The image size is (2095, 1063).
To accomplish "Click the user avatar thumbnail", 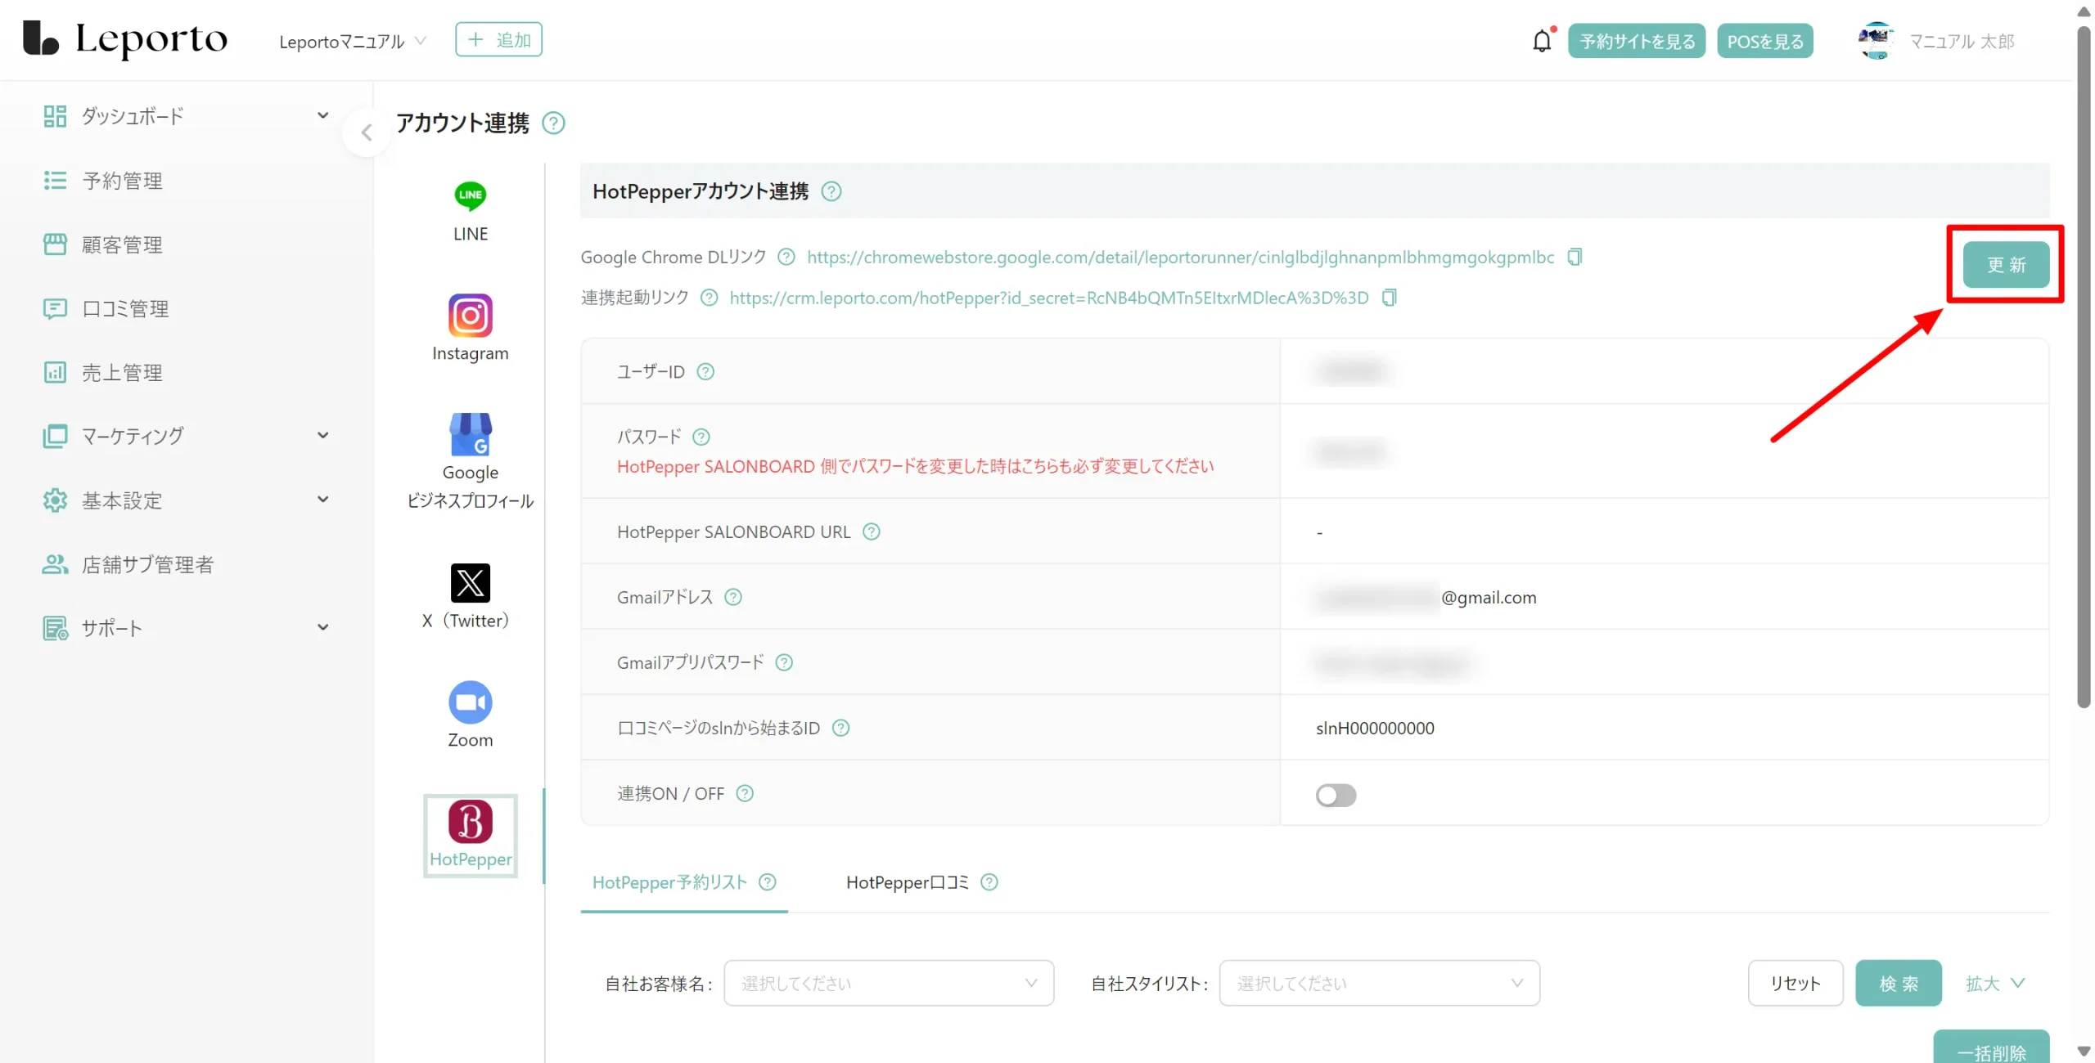I will (x=1875, y=41).
